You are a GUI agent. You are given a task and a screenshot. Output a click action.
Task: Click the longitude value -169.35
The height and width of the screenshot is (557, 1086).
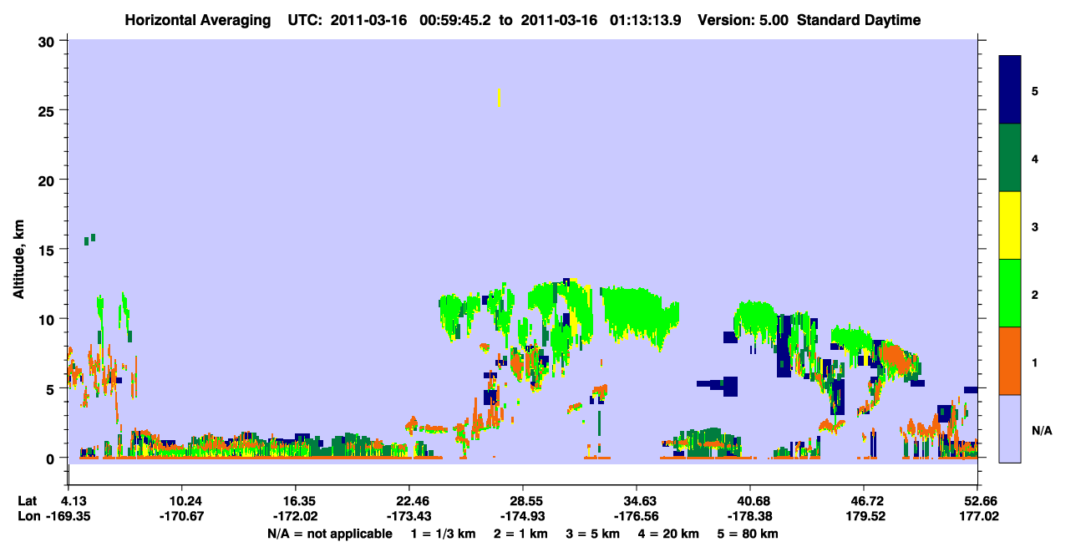click(x=69, y=516)
